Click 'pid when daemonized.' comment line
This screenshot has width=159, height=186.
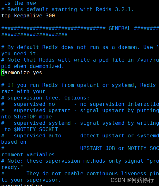click(x=33, y=66)
